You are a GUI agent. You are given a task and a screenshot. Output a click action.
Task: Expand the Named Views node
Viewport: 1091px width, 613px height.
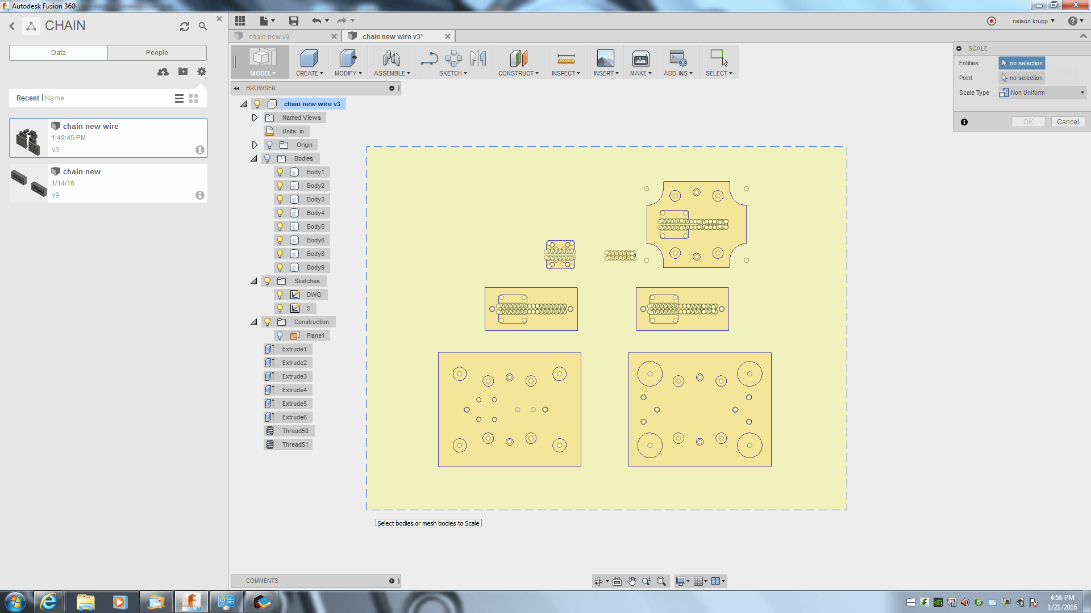tap(255, 117)
